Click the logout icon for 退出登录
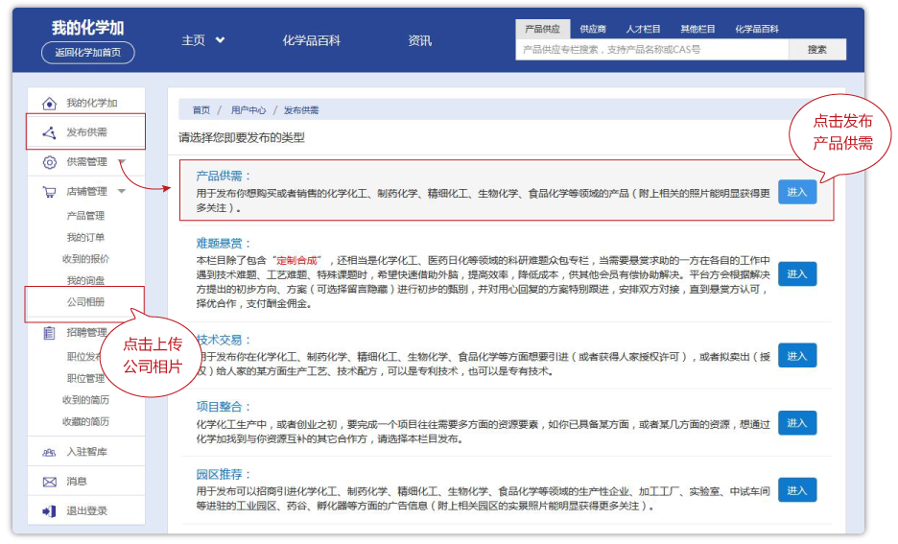Screen dimensions: 898x544 click(x=50, y=511)
